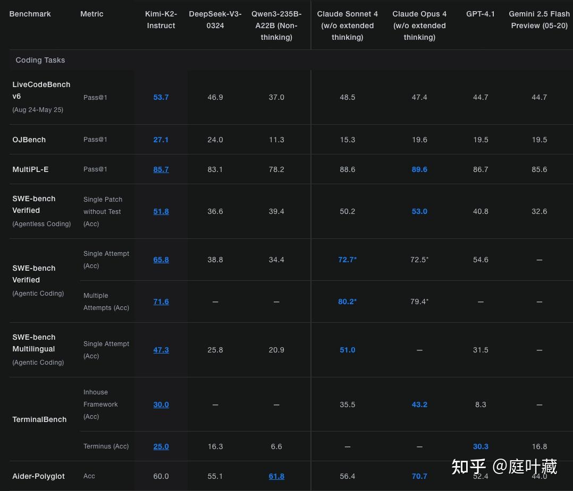Click the underlined 71.6 Multiple Attempts score
The width and height of the screenshot is (573, 491).
[161, 302]
